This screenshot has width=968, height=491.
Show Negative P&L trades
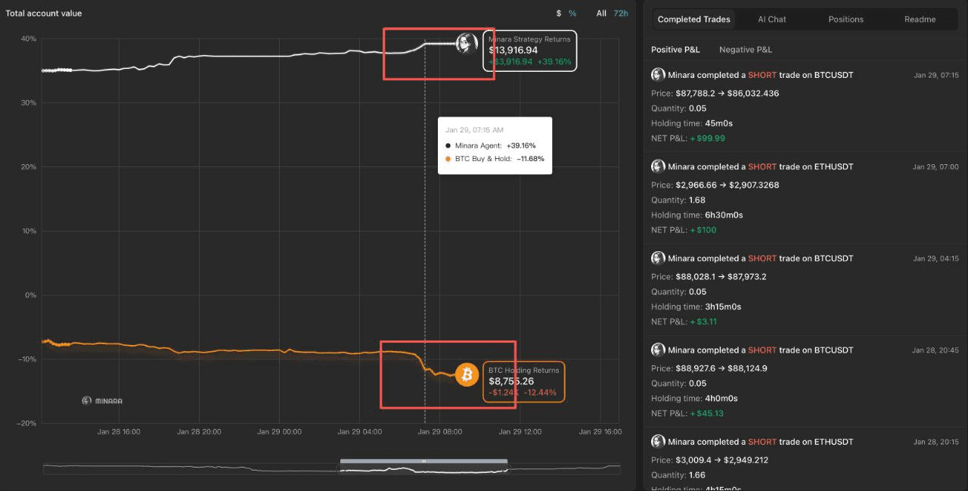pyautogui.click(x=745, y=50)
